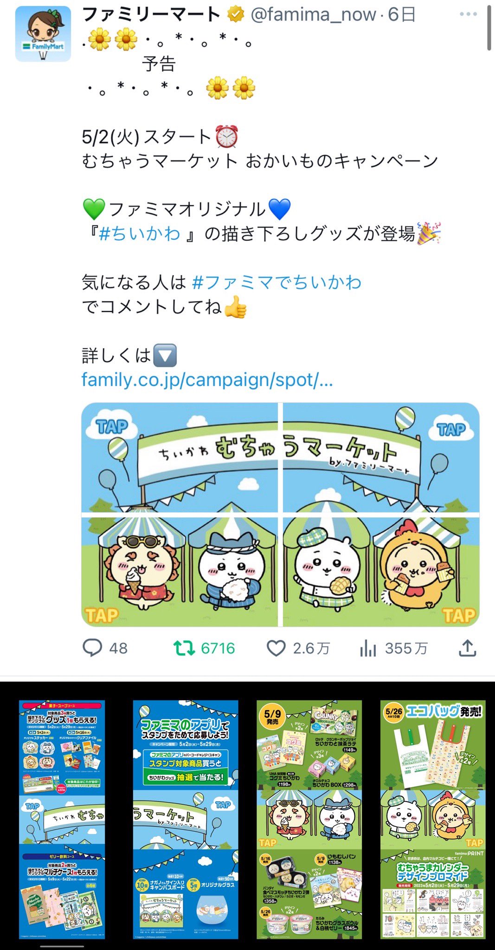Viewport: 495px width, 950px height.
Task: Click the gold verified badge
Action: tap(236, 15)
